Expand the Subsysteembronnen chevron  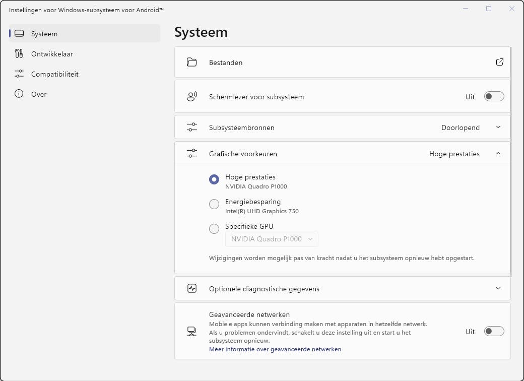coord(498,128)
